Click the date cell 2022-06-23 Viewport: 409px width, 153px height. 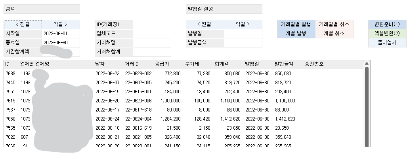coord(107,74)
